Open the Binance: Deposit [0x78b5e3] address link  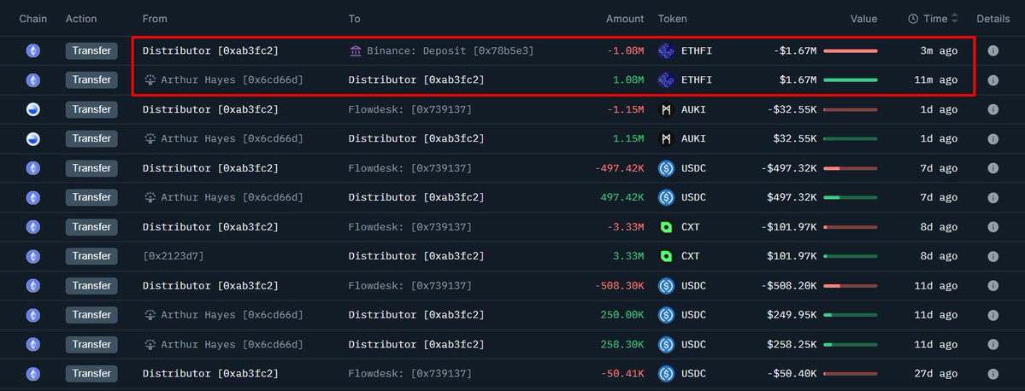(451, 50)
